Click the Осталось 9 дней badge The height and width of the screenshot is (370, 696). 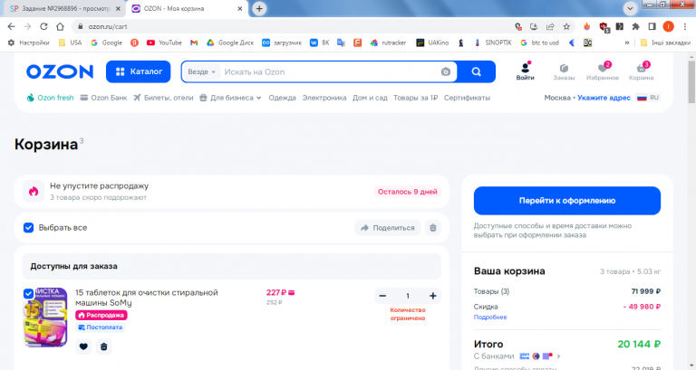pyautogui.click(x=408, y=192)
